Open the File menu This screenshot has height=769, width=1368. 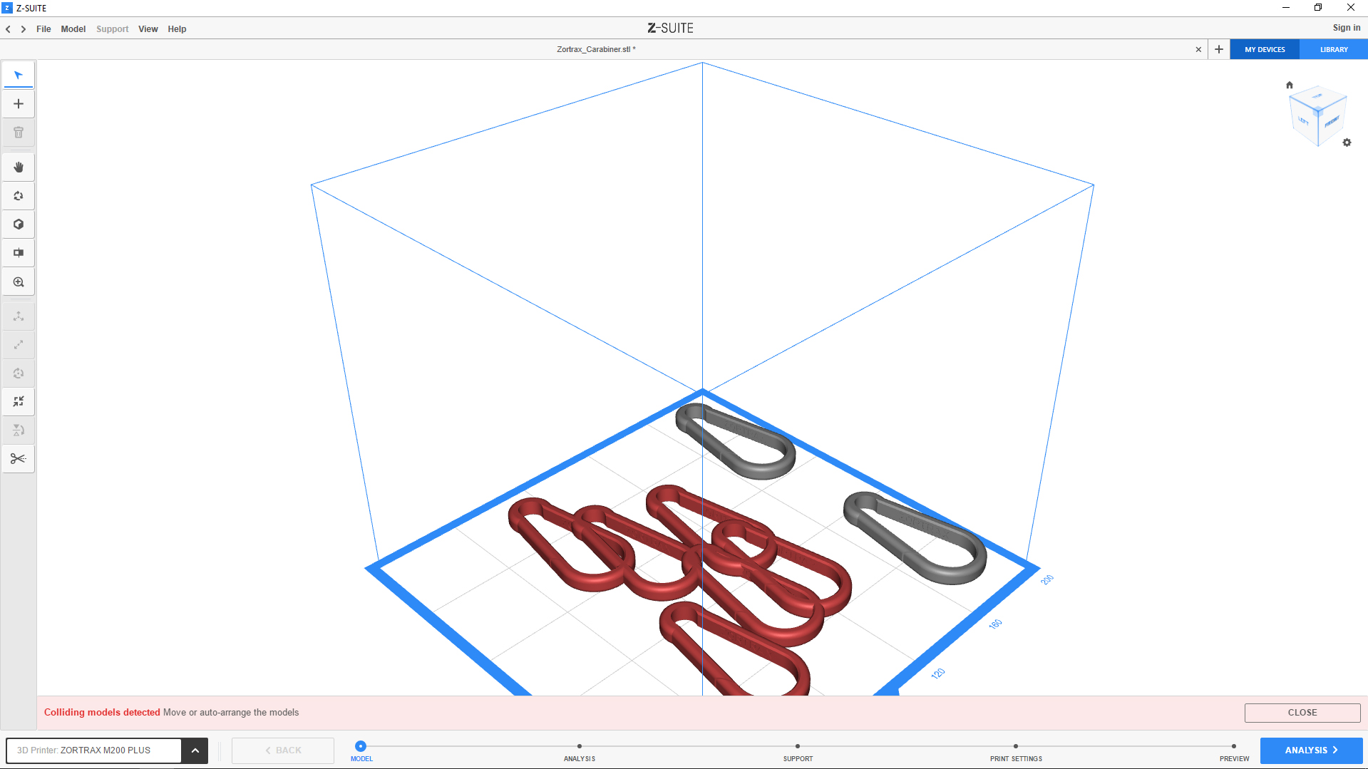(43, 29)
